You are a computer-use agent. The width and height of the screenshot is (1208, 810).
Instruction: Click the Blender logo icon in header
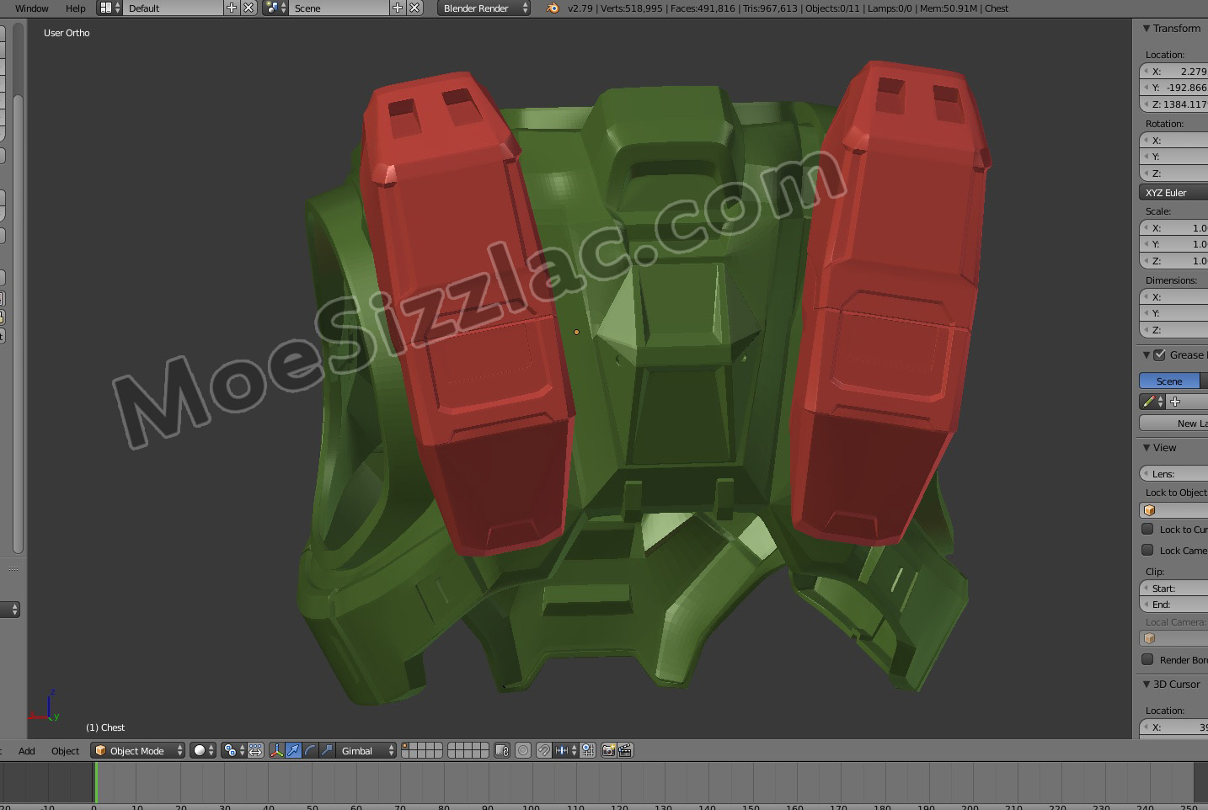pos(553,8)
